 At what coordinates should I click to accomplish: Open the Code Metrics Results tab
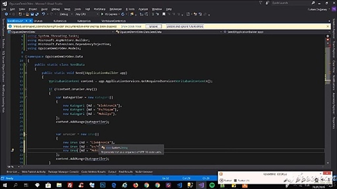point(93,172)
